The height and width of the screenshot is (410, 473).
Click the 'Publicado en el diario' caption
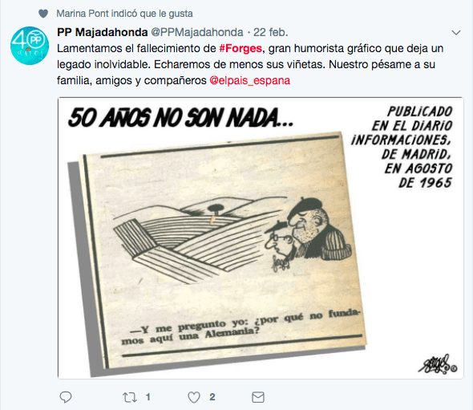(x=402, y=147)
